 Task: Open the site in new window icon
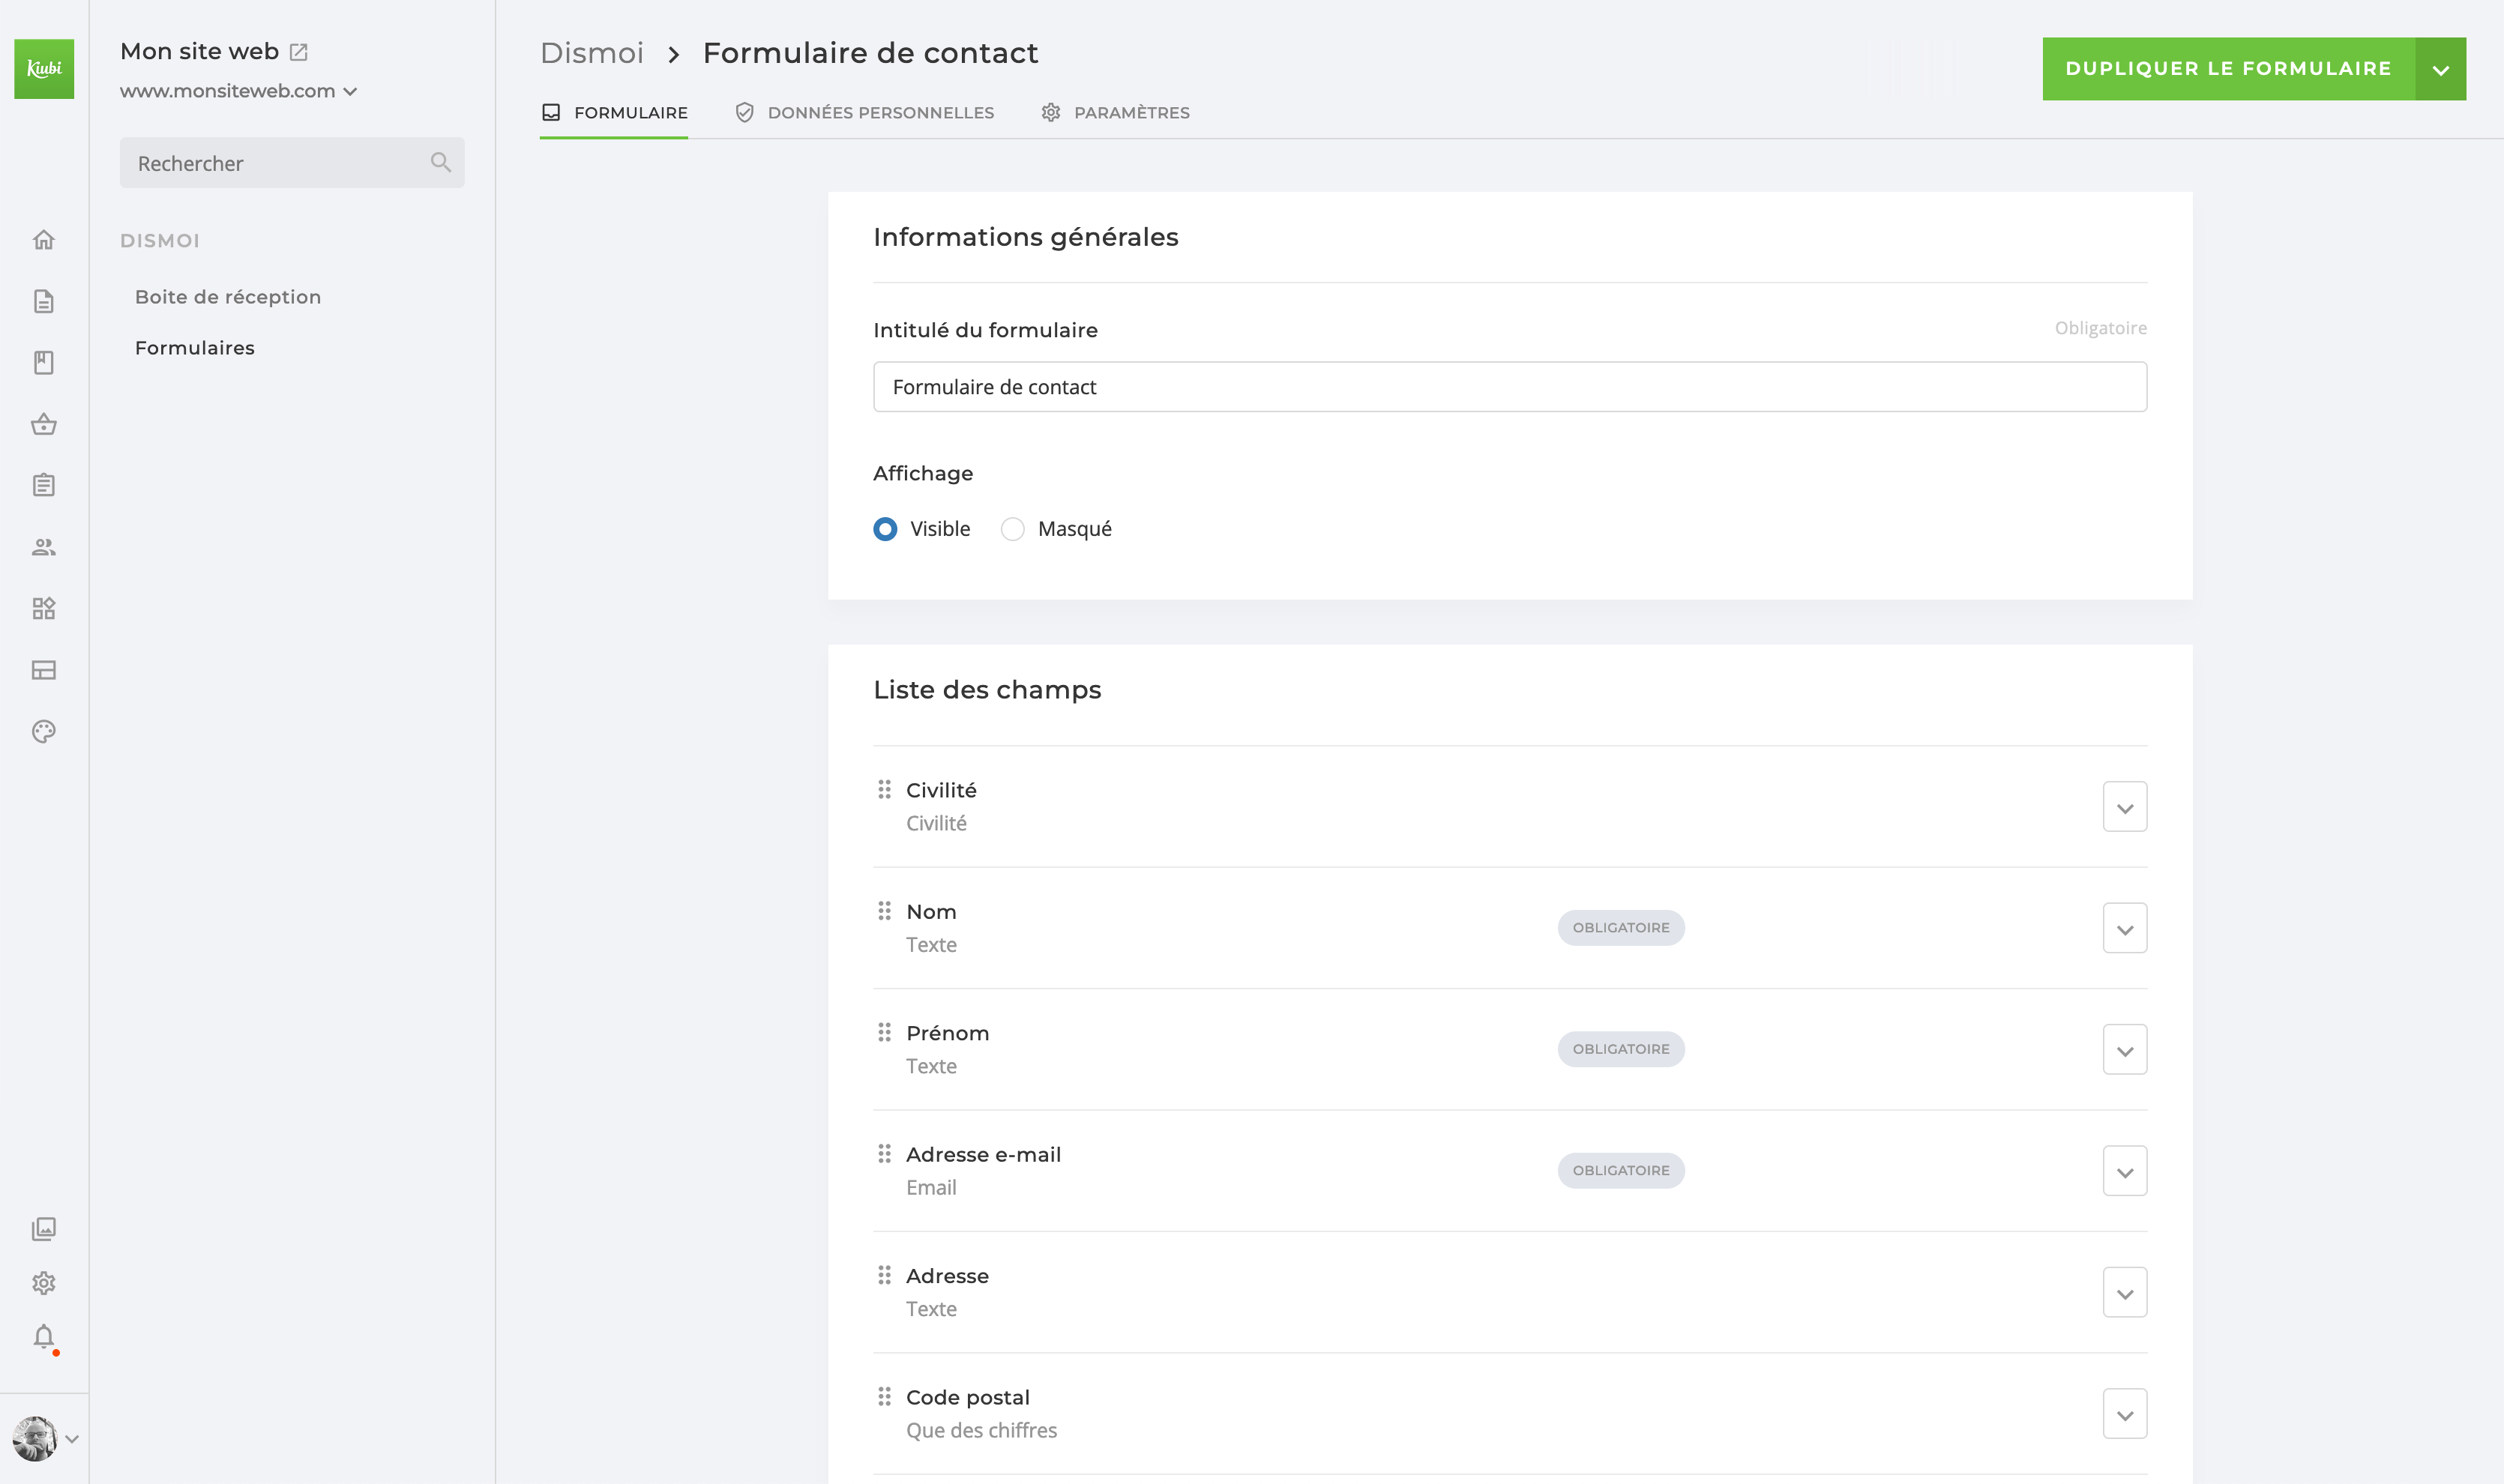click(x=298, y=51)
